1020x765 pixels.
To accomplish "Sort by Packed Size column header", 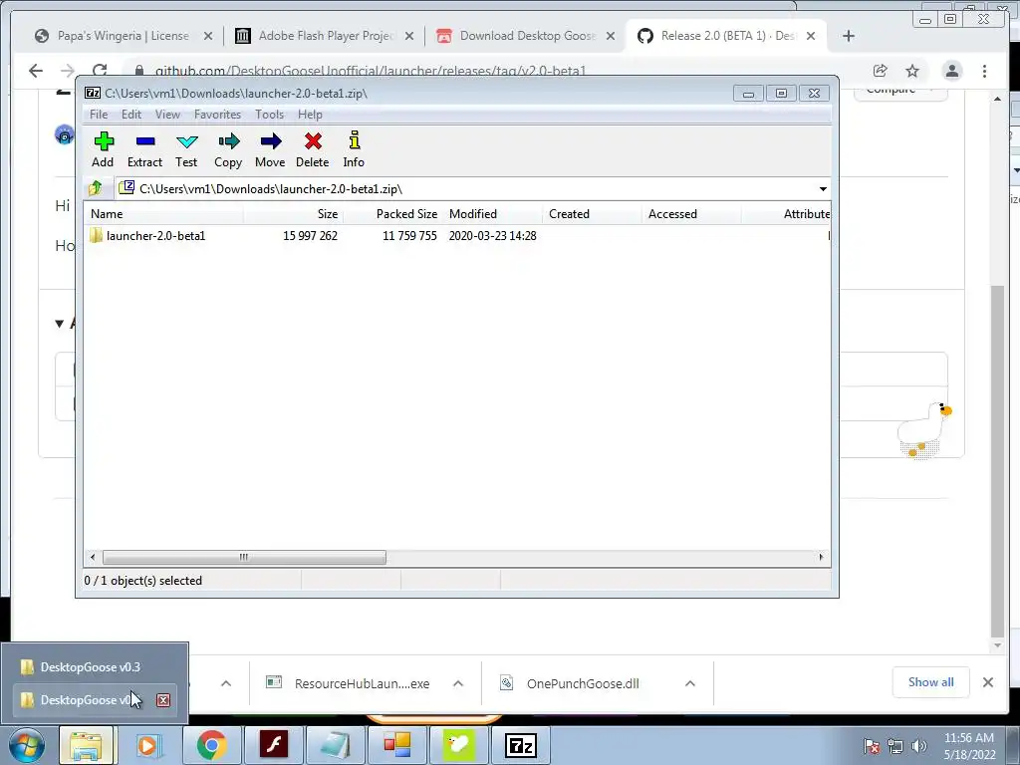I will click(x=392, y=214).
